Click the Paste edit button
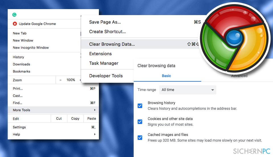 tap(91, 119)
